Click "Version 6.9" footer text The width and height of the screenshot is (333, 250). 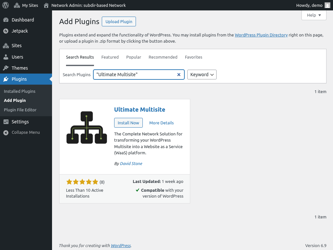coord(316,245)
